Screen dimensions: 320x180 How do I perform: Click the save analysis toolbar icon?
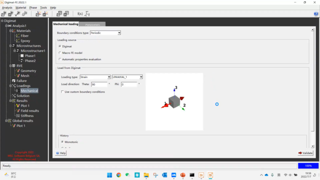point(10,14)
